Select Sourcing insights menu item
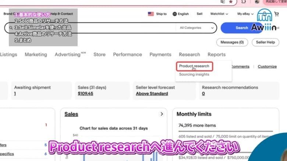The width and height of the screenshot is (287, 161). tap(194, 74)
